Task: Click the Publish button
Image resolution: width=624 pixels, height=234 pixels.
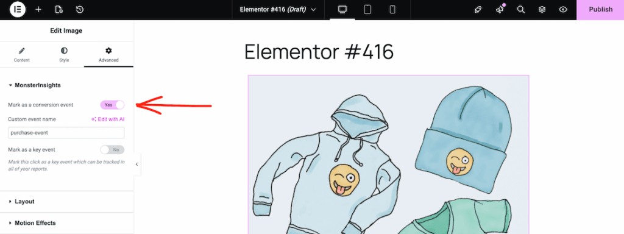Action: tap(600, 10)
